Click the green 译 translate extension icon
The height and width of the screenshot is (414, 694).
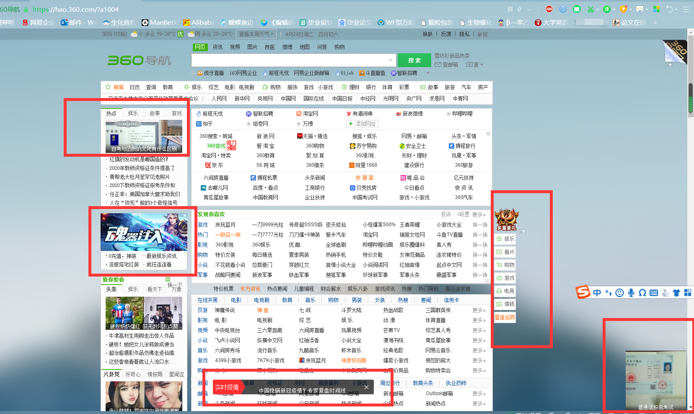(x=606, y=9)
